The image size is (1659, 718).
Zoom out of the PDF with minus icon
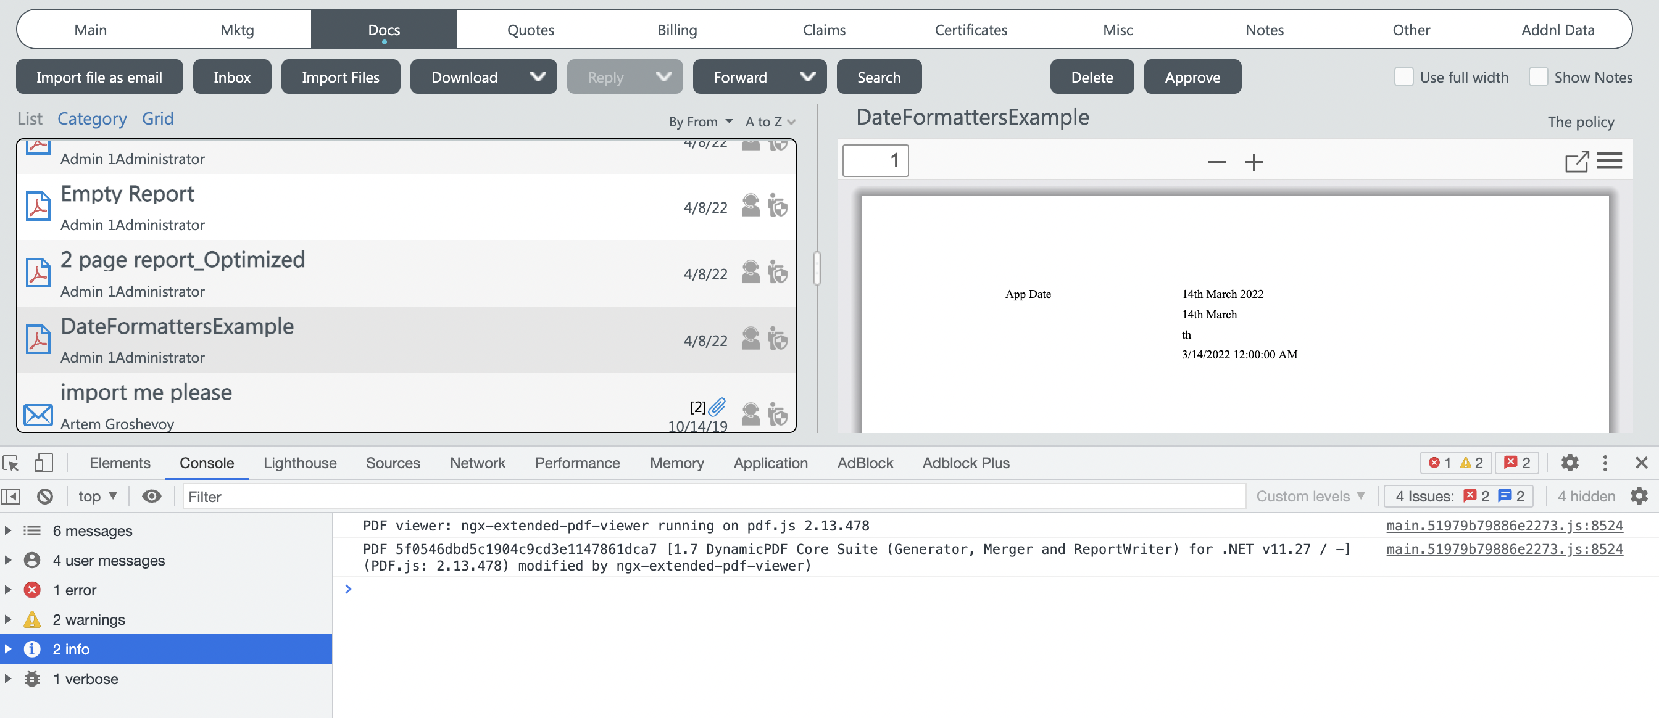point(1216,162)
